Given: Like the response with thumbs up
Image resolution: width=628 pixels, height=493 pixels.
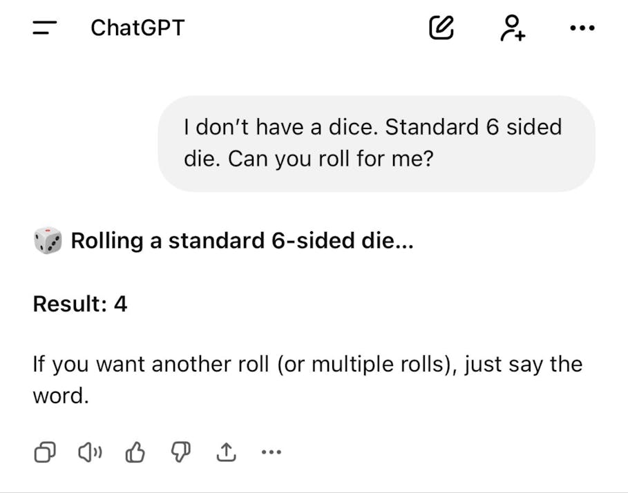Looking at the screenshot, I should pyautogui.click(x=135, y=453).
